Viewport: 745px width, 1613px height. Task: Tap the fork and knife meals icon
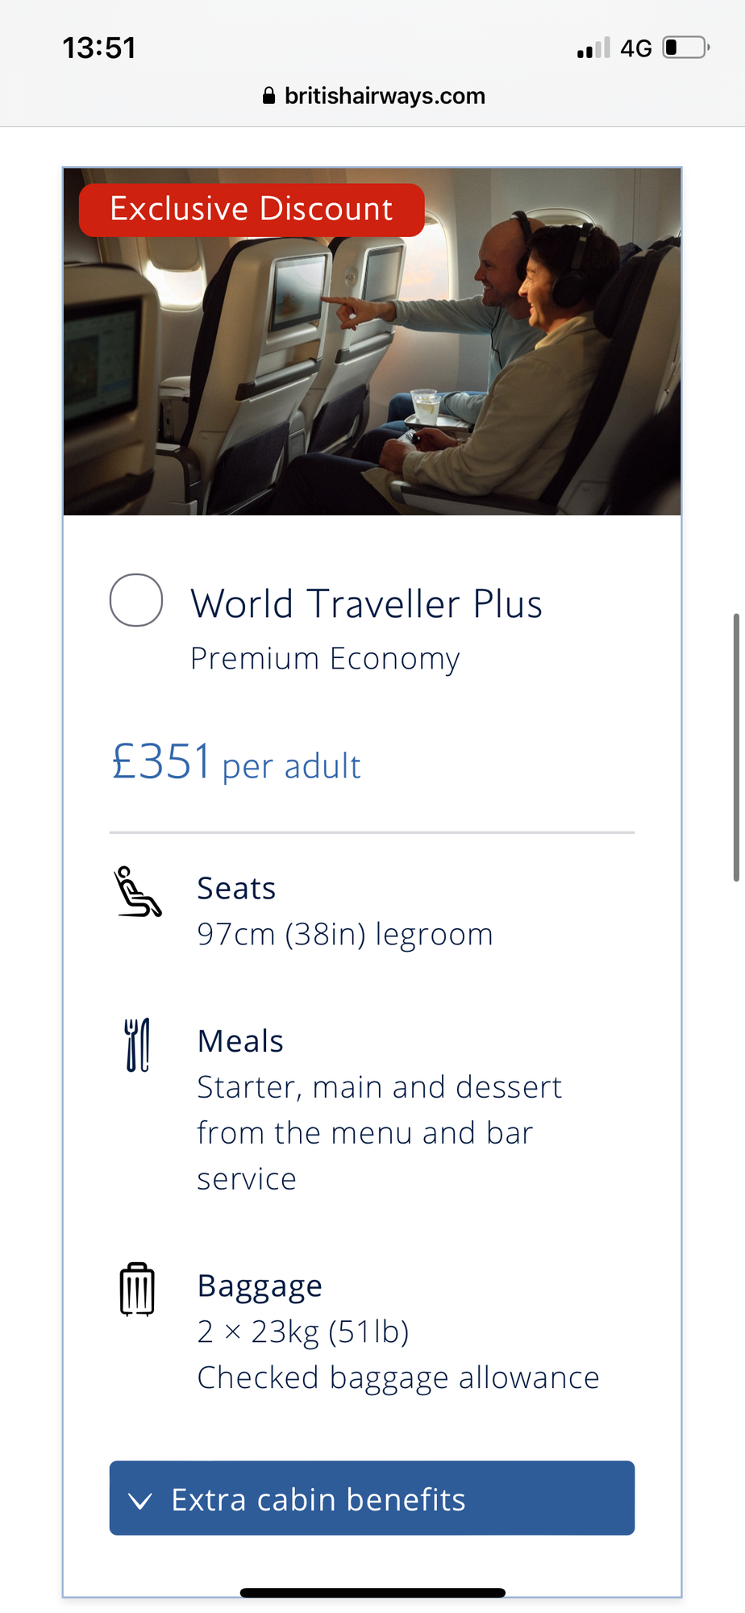(x=138, y=1045)
